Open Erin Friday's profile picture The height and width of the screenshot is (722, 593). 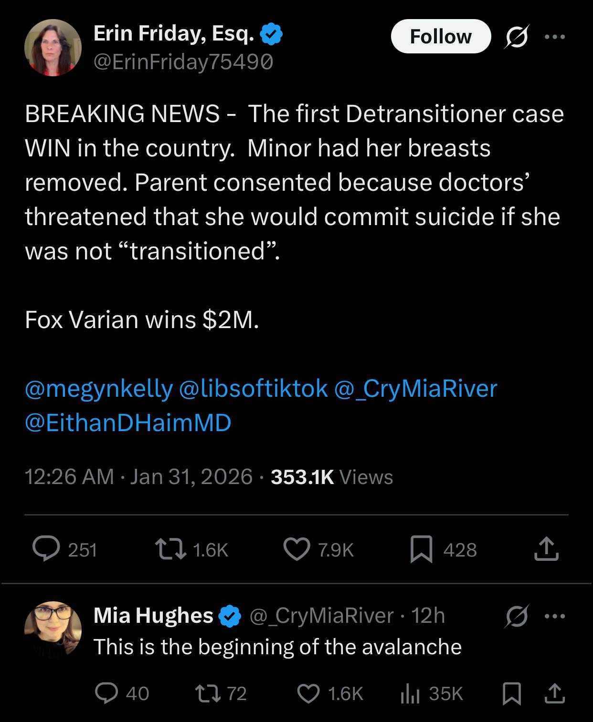click(x=53, y=48)
